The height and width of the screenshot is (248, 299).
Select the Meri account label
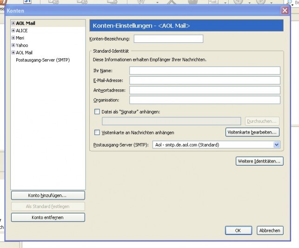[20, 38]
